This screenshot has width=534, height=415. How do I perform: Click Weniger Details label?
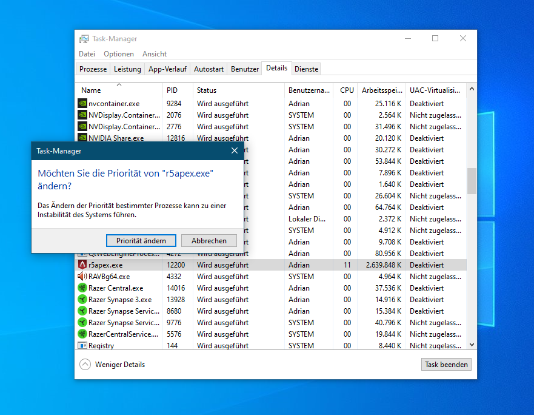pos(120,365)
